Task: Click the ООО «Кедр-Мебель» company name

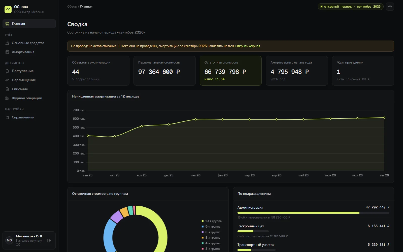Action: [29, 12]
